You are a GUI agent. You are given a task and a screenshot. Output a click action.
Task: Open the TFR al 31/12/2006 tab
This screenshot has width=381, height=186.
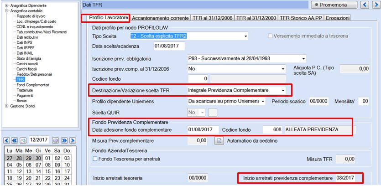(213, 18)
